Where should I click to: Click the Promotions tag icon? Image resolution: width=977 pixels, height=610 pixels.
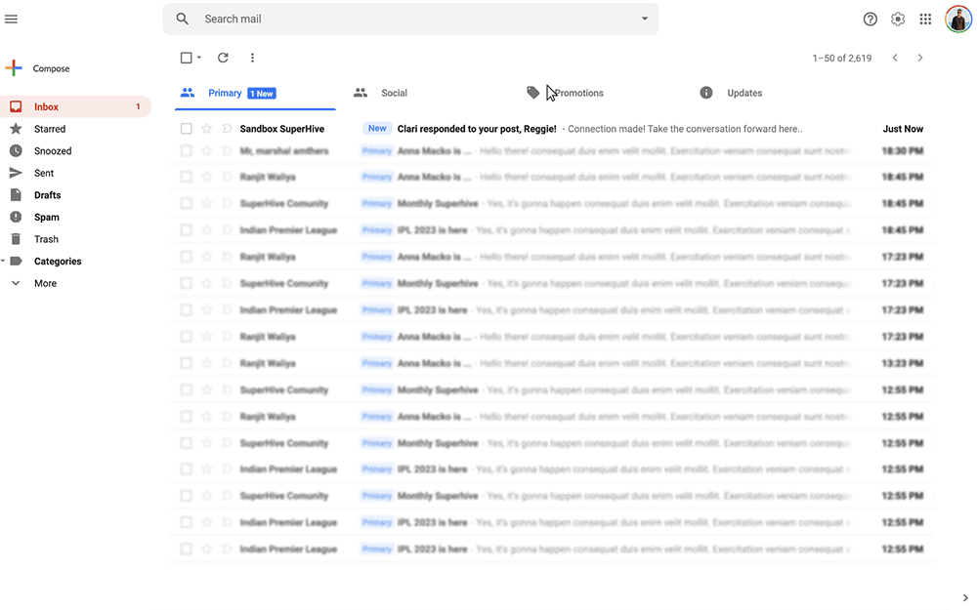532,93
